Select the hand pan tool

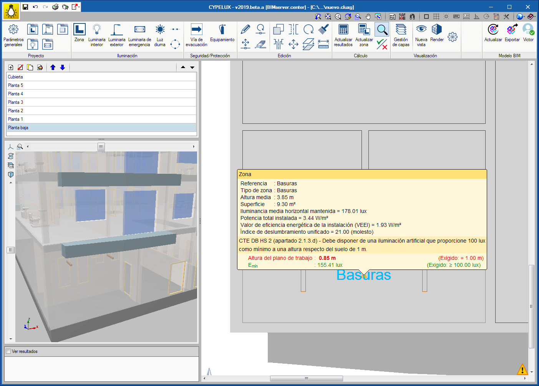click(x=368, y=17)
